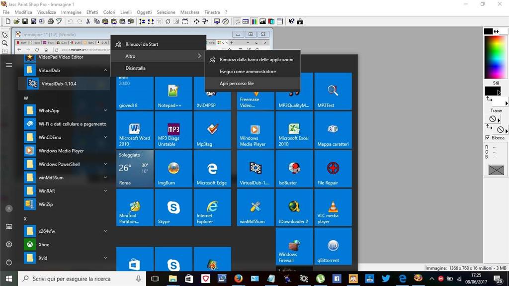
Task: Open the Effetti menu
Action: point(92,12)
